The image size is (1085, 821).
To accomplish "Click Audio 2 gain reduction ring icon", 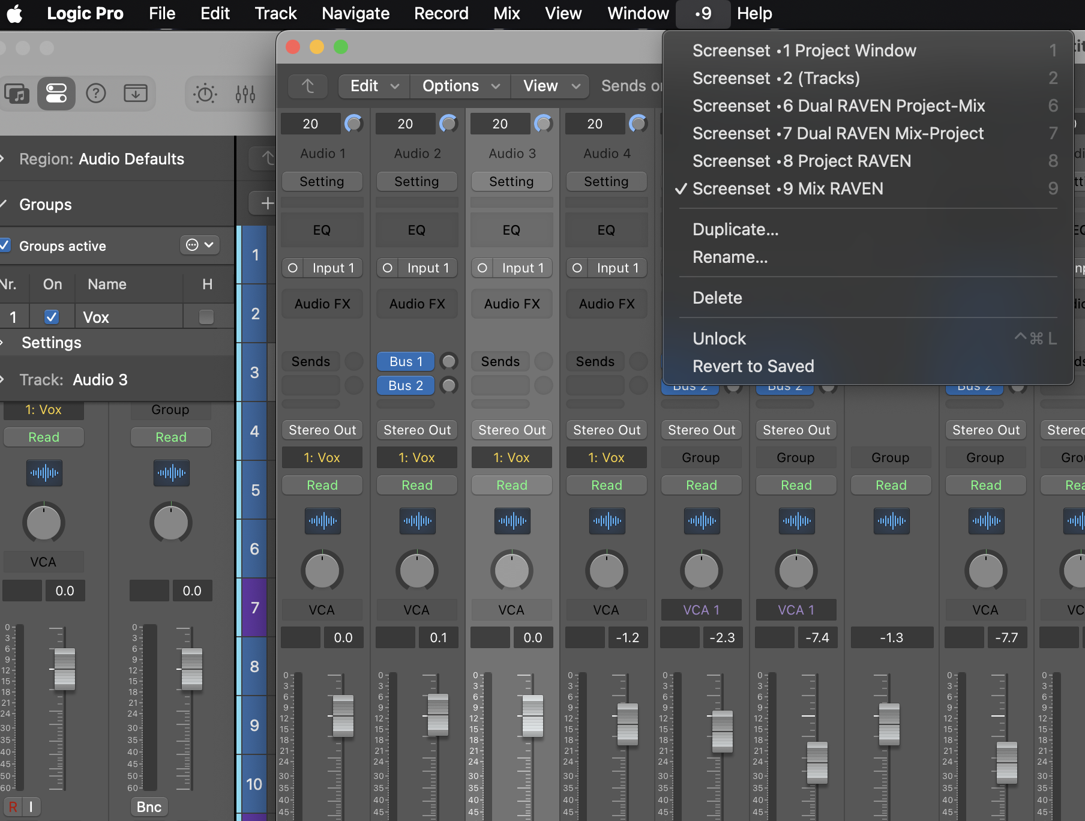I will tap(448, 124).
